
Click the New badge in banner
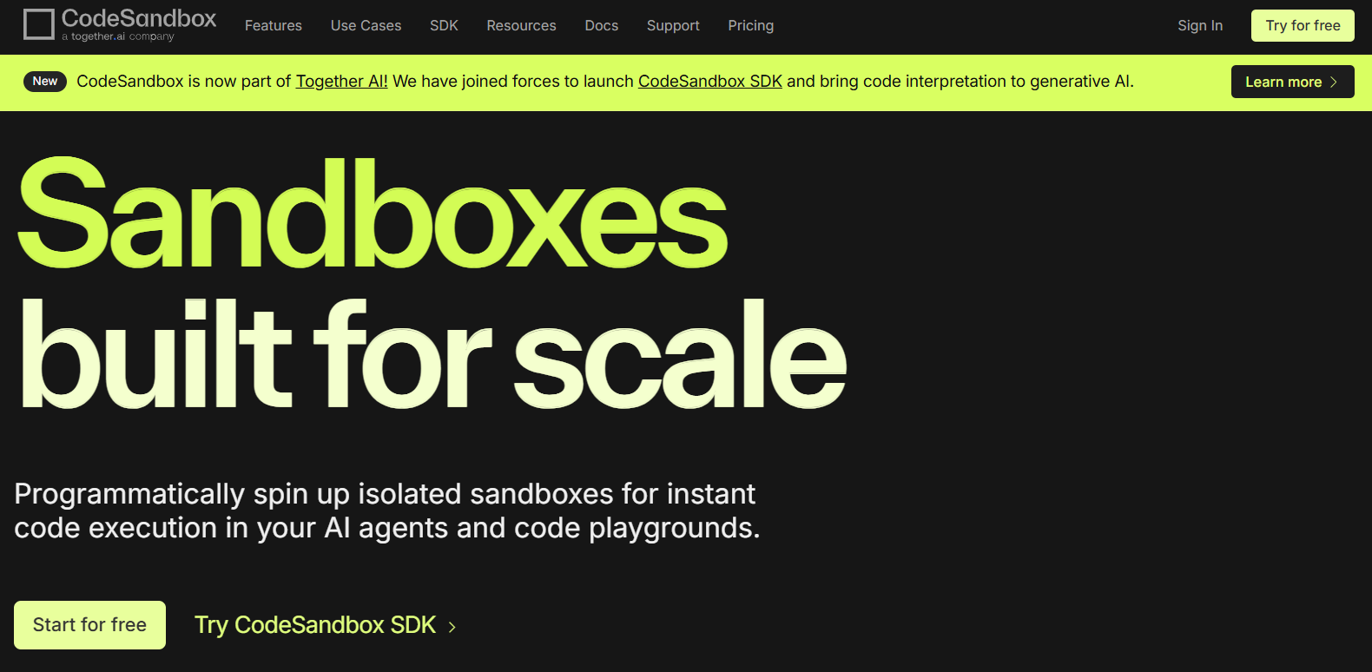pyautogui.click(x=45, y=81)
